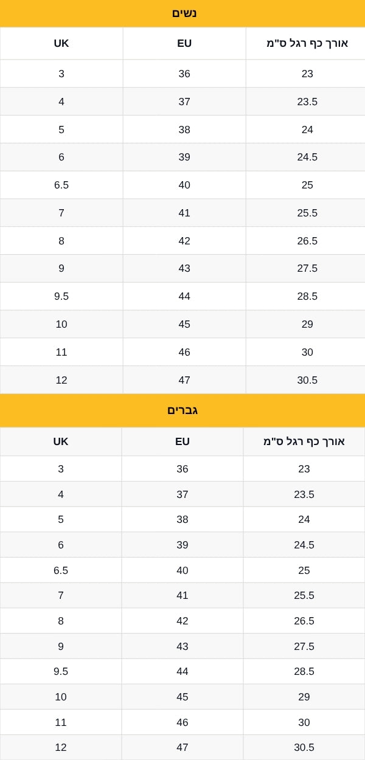The image size is (365, 760).
Task: Click EU size 38 in the men's table
Action: (182, 519)
